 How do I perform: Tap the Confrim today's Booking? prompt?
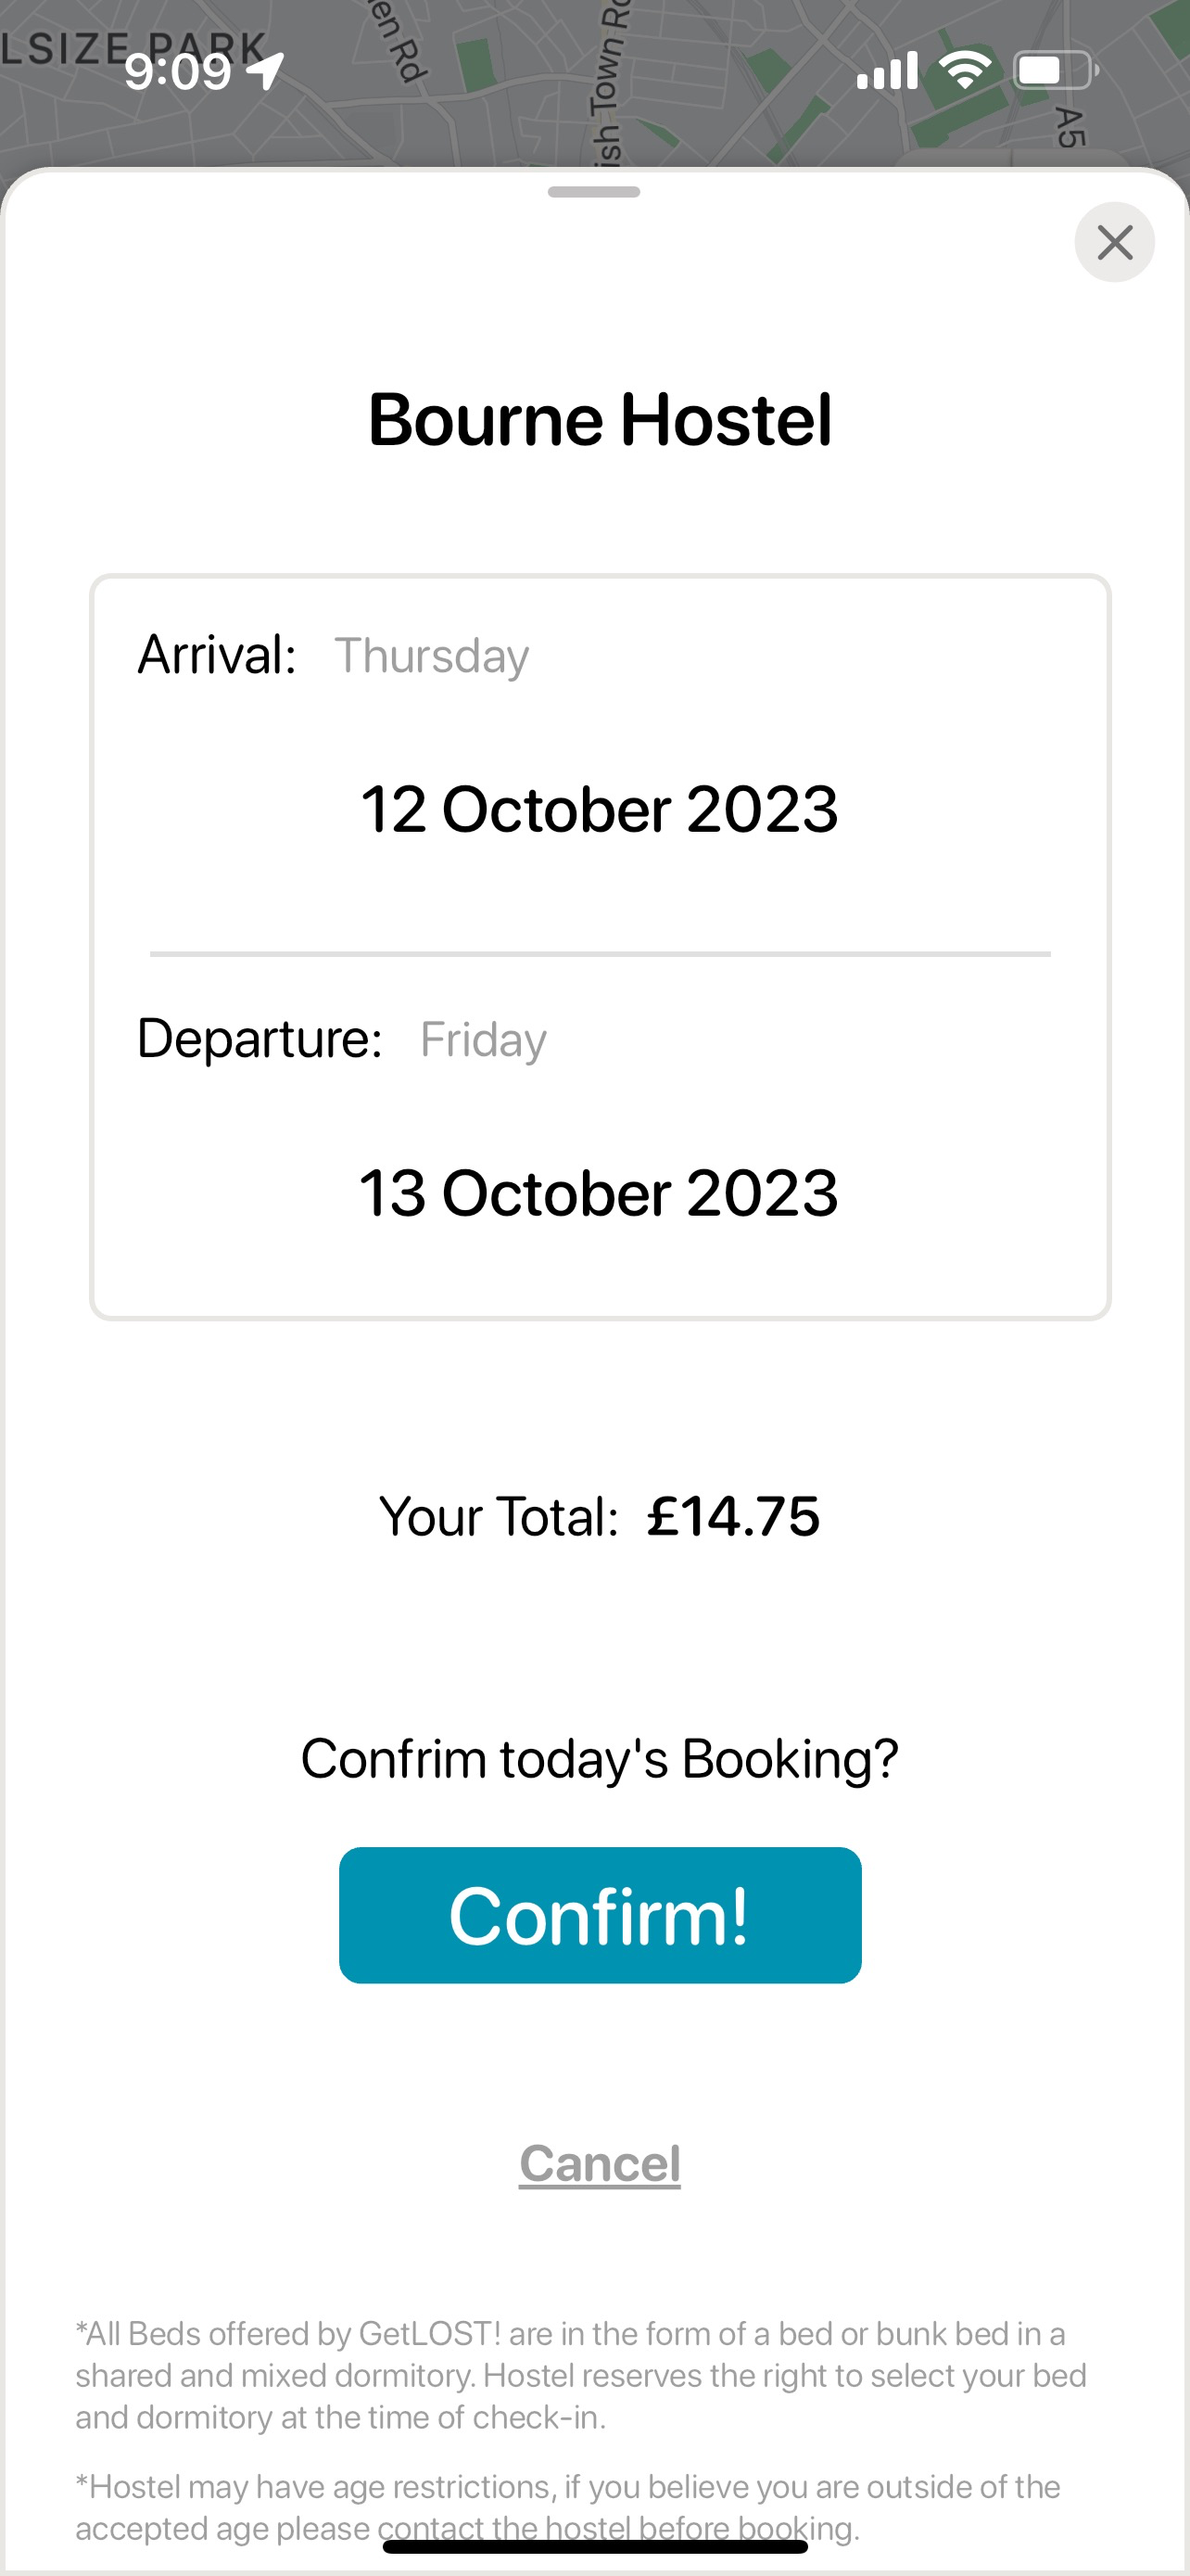click(x=600, y=1759)
